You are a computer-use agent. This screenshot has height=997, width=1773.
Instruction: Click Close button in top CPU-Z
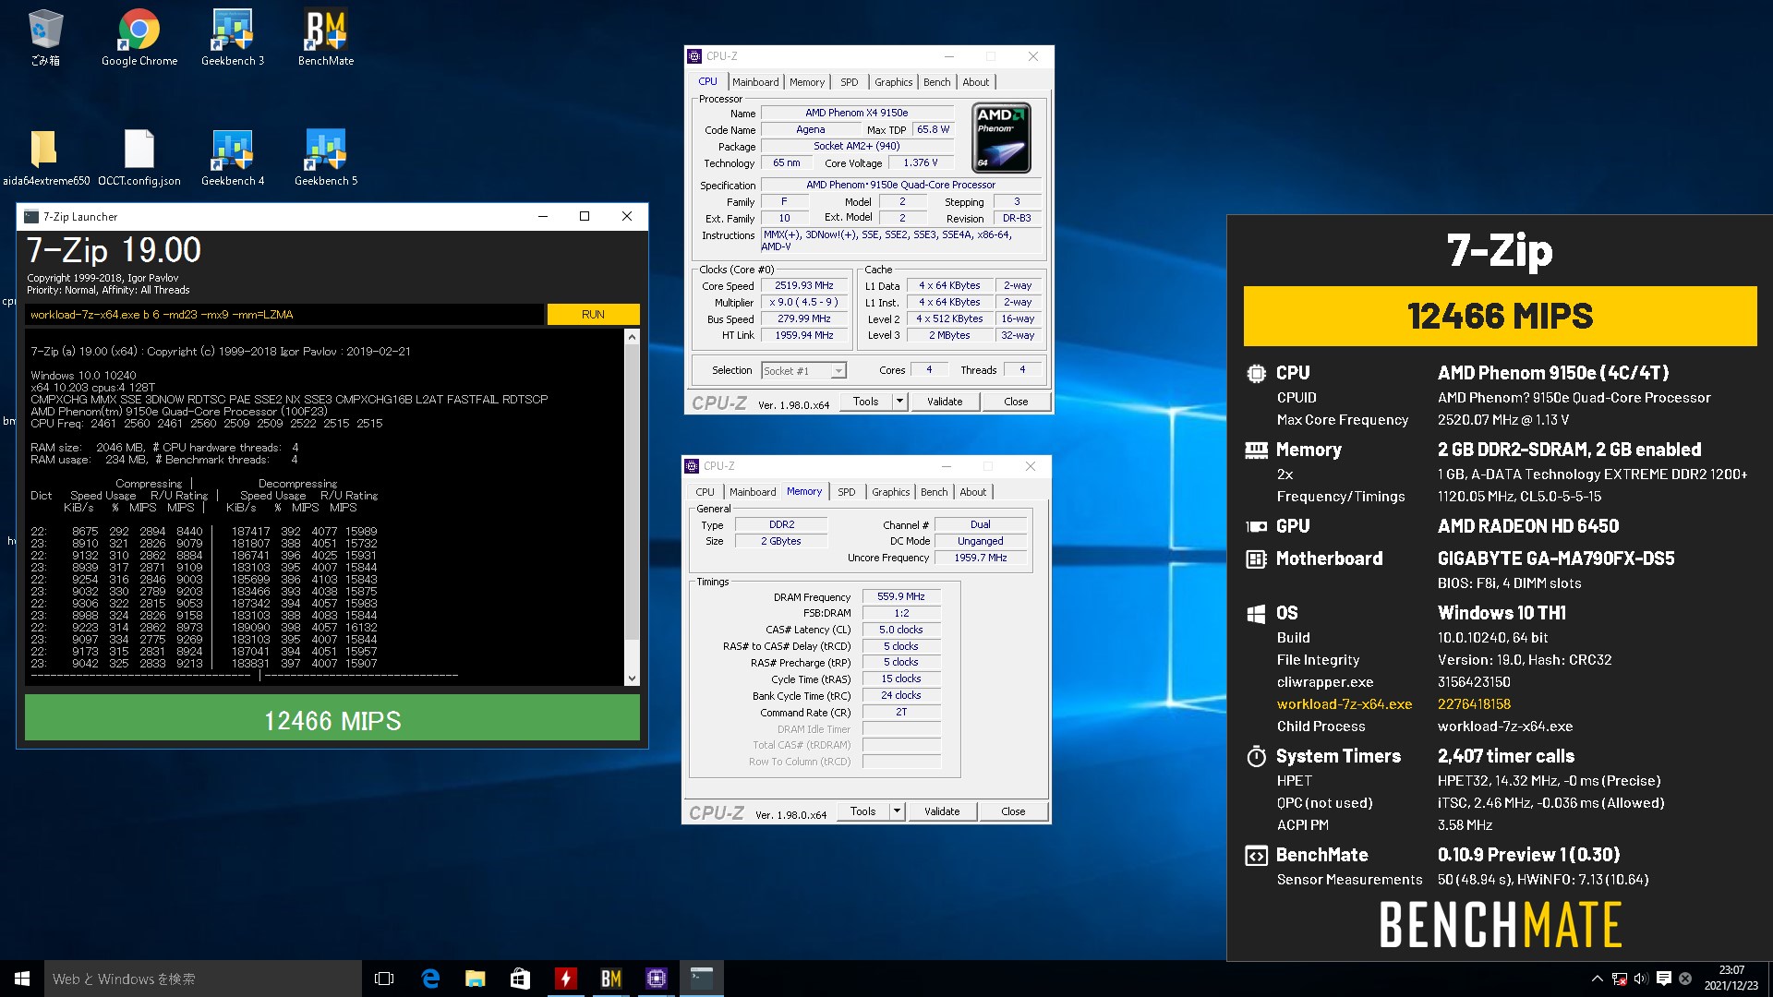pos(1016,402)
